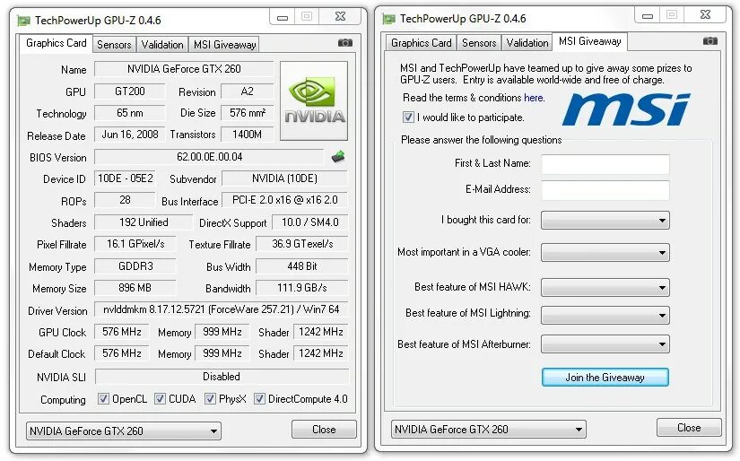
Task: Click Die Size value '576 mm²'
Action: (x=248, y=113)
